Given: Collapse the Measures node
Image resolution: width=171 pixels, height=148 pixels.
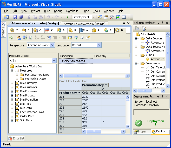Looking at the screenshot, I should coord(12,71).
